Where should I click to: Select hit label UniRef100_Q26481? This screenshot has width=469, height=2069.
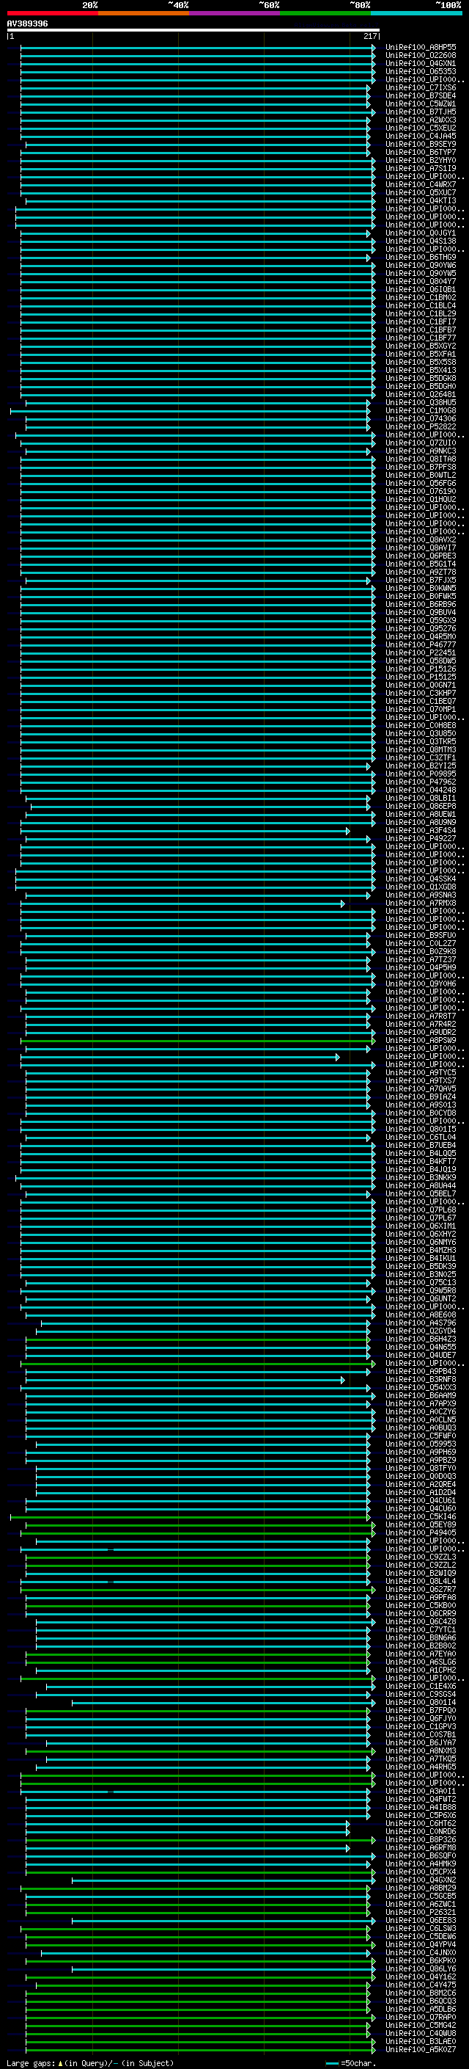[421, 394]
